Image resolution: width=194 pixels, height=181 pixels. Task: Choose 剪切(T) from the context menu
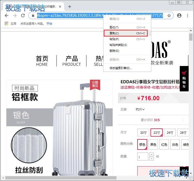click(127, 27)
